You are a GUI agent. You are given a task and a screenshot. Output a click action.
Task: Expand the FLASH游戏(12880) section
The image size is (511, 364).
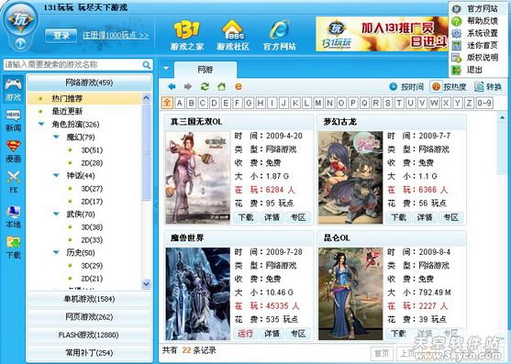click(x=89, y=335)
